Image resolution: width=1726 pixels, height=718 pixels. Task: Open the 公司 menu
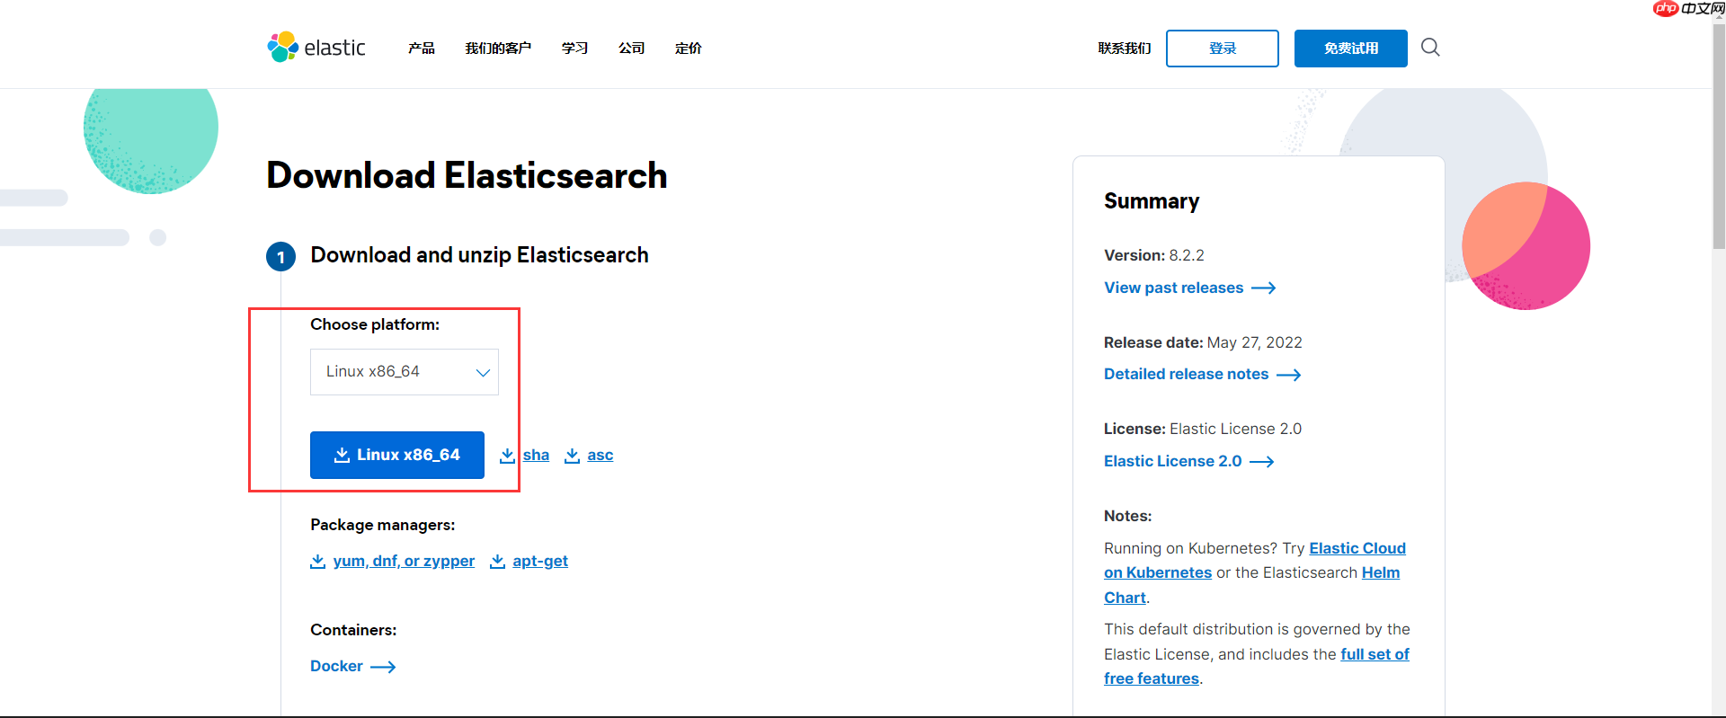coord(632,49)
